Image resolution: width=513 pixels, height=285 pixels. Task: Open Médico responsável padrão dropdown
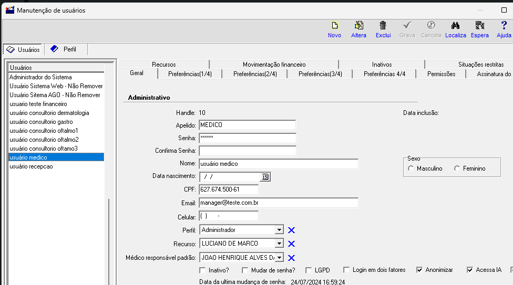point(279,258)
